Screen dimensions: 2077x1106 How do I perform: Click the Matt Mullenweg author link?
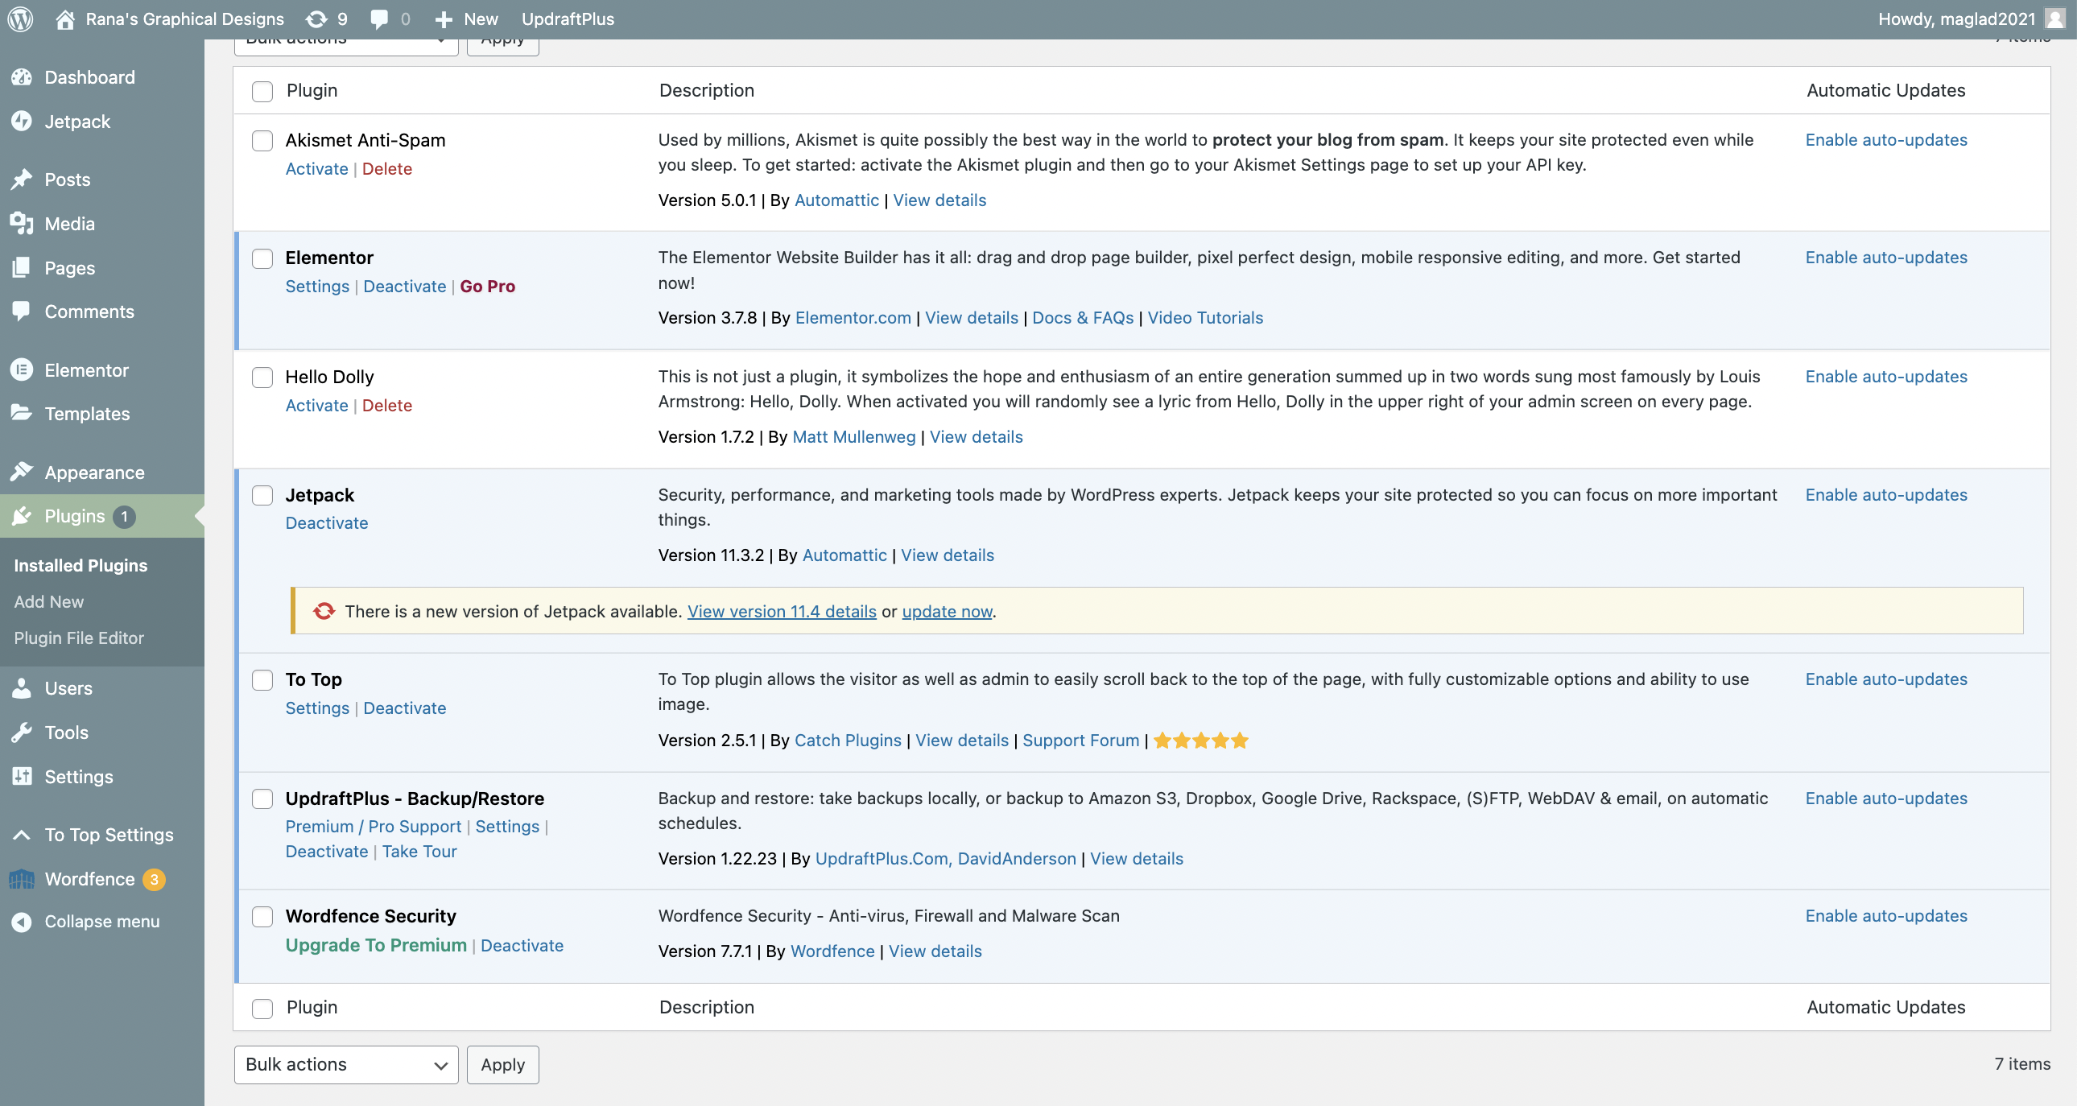click(854, 437)
